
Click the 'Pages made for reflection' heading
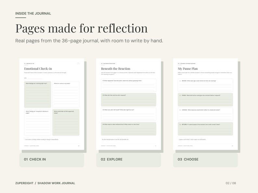(x=82, y=28)
